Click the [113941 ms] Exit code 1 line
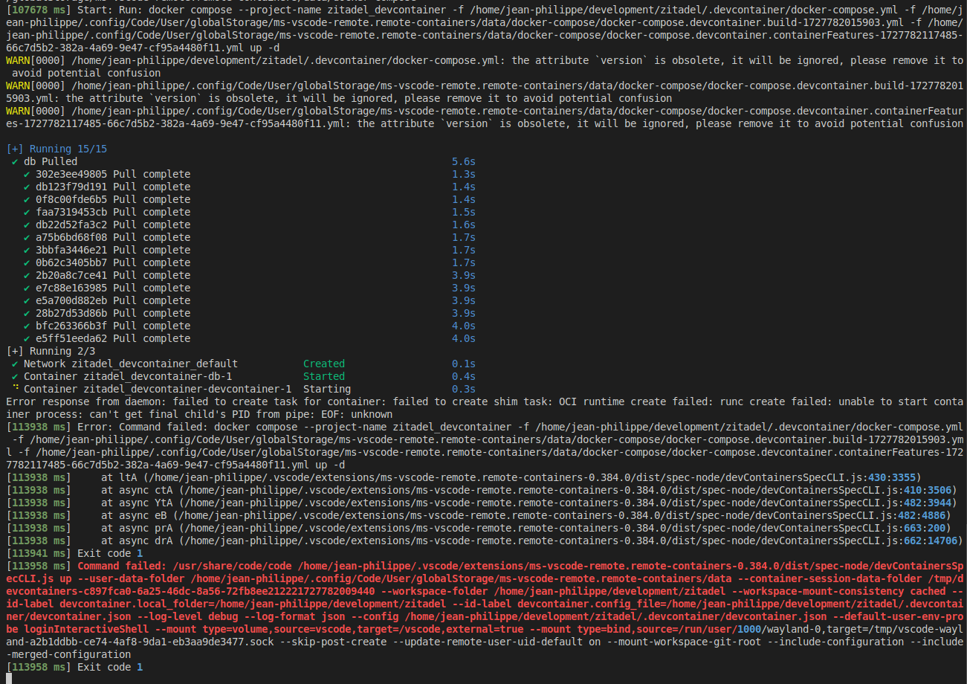This screenshot has height=684, width=967. coord(74,553)
